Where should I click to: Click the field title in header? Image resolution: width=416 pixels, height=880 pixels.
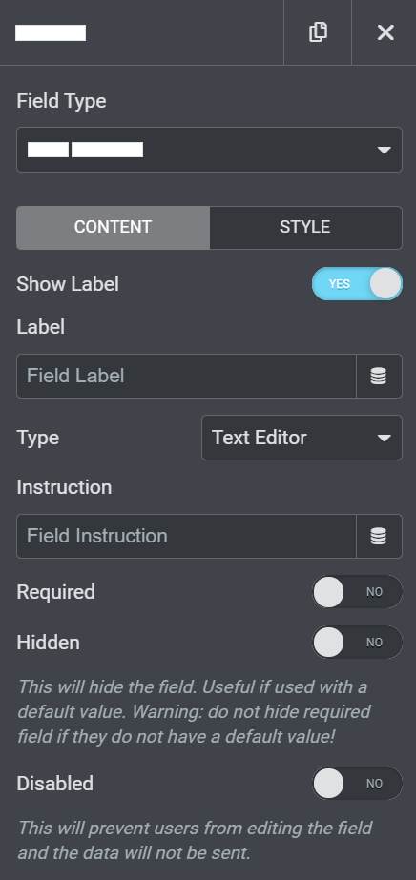pos(51,33)
